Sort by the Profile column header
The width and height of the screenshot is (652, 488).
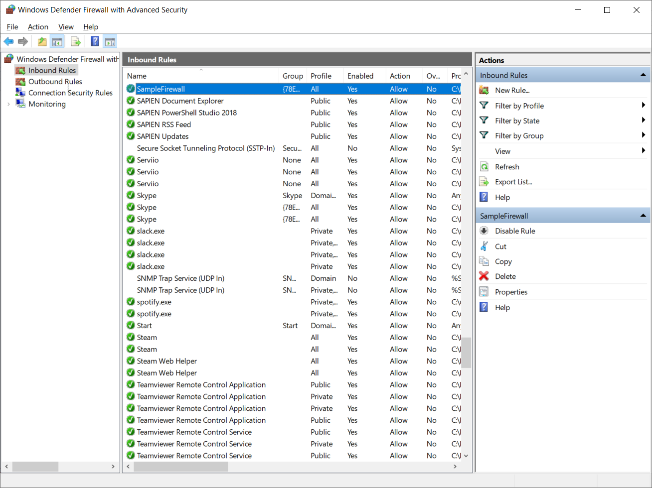click(x=325, y=76)
